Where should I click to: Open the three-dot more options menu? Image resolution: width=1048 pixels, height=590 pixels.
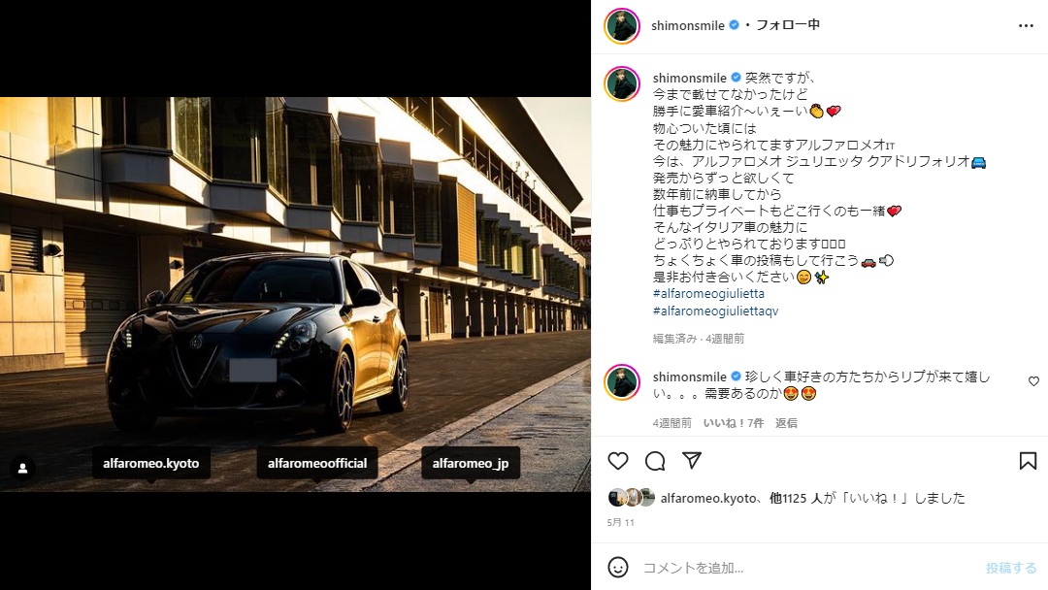(1026, 25)
